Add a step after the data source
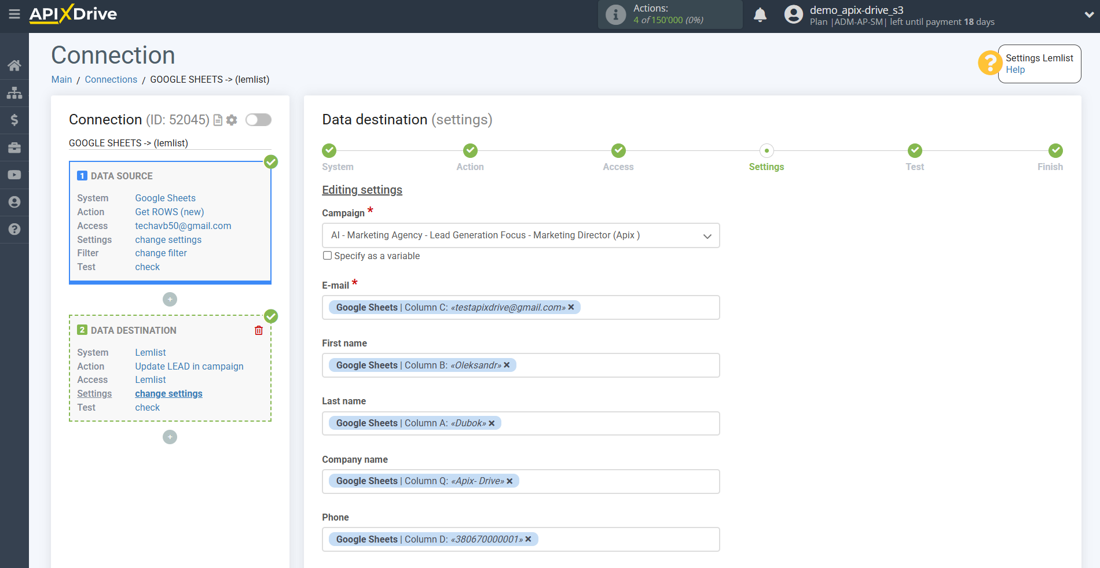Viewport: 1100px width, 568px height. click(170, 299)
